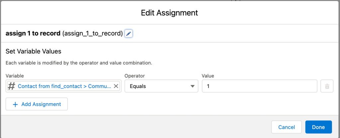Click the Operator dropdown arrow
340x138 pixels.
click(x=192, y=86)
